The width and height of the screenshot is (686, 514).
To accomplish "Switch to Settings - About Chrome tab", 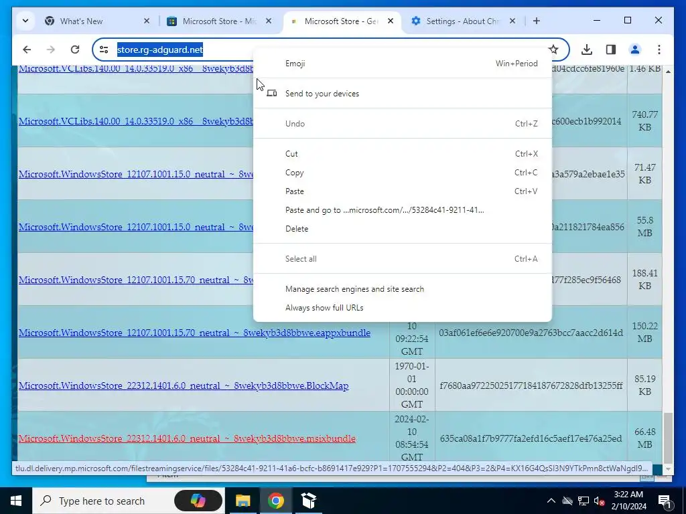I will click(464, 21).
